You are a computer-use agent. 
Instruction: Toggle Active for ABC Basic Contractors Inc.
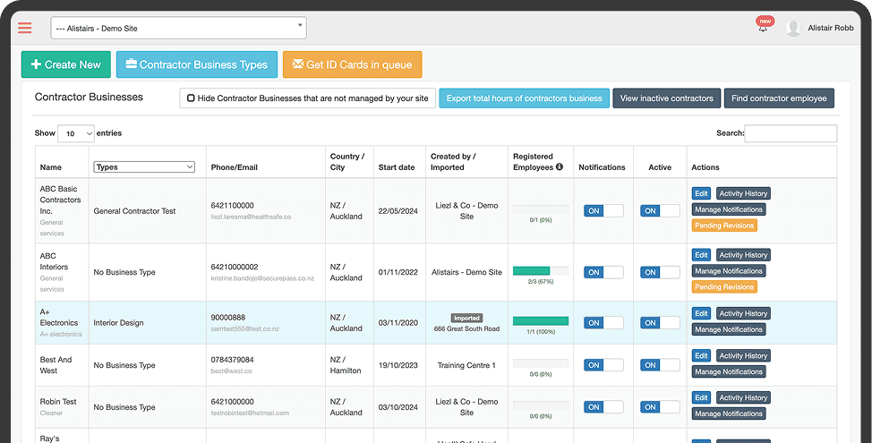point(660,210)
